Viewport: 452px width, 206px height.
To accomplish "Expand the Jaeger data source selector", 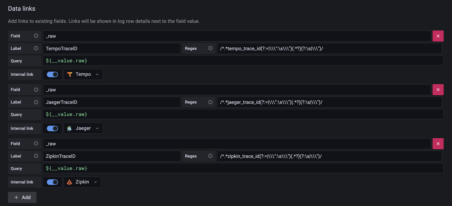I will tap(83, 128).
